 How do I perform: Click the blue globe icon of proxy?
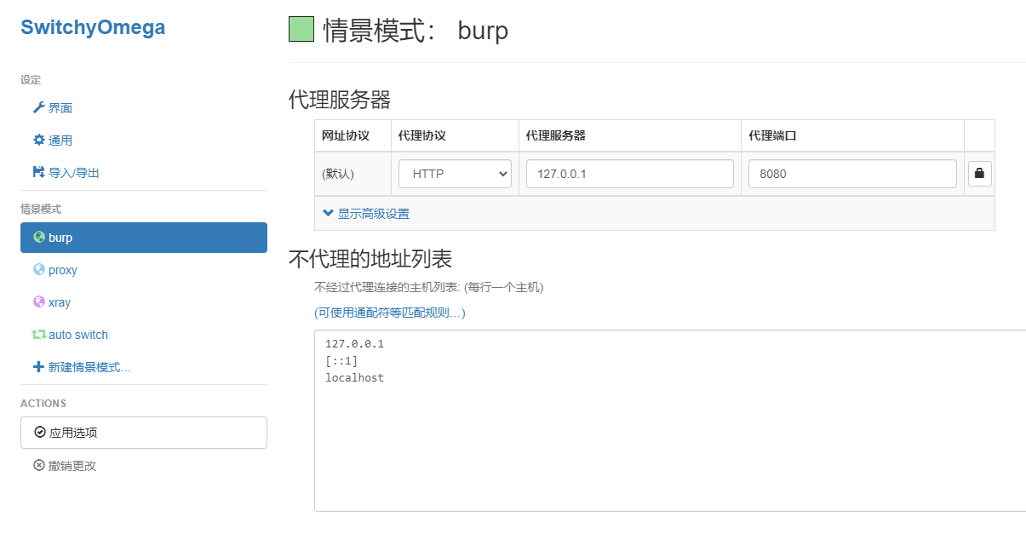click(x=39, y=270)
